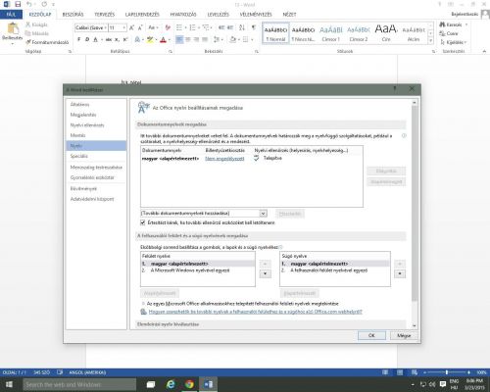Image resolution: width=490 pixels, height=392 pixels.
Task: Open Task View from the taskbar
Action: 151,384
